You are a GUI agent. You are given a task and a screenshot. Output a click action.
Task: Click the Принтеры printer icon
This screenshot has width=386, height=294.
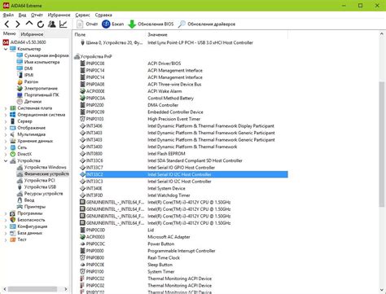(20, 207)
